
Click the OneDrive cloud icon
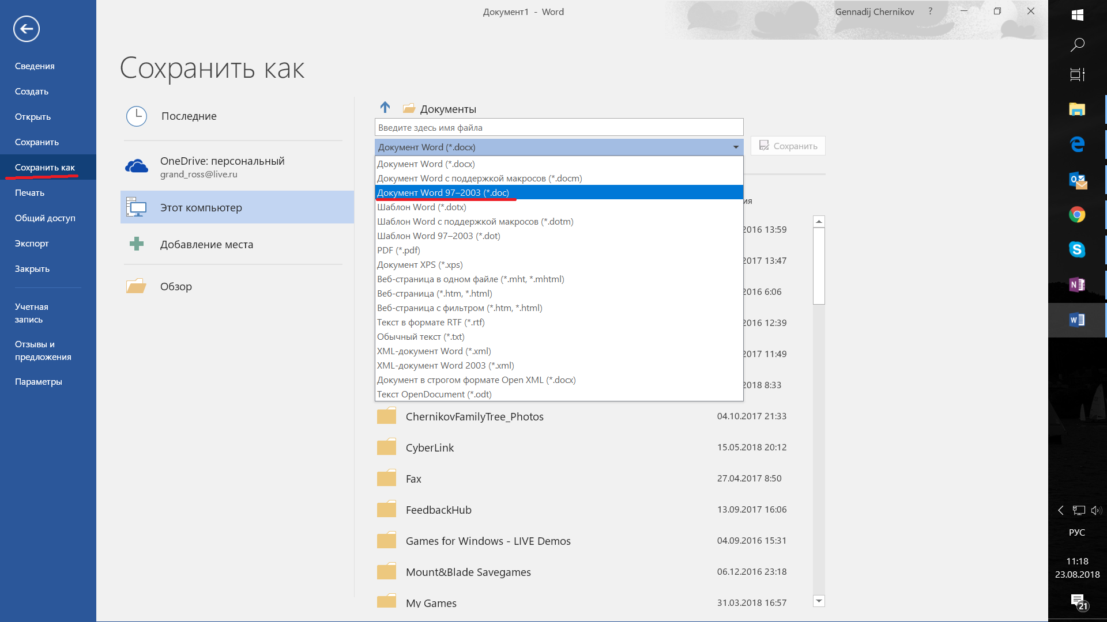pos(137,166)
